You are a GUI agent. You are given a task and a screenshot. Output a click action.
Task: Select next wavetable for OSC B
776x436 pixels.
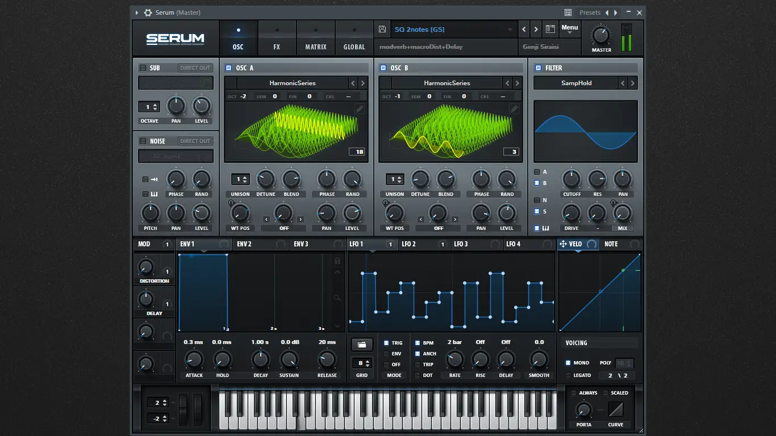click(x=517, y=83)
